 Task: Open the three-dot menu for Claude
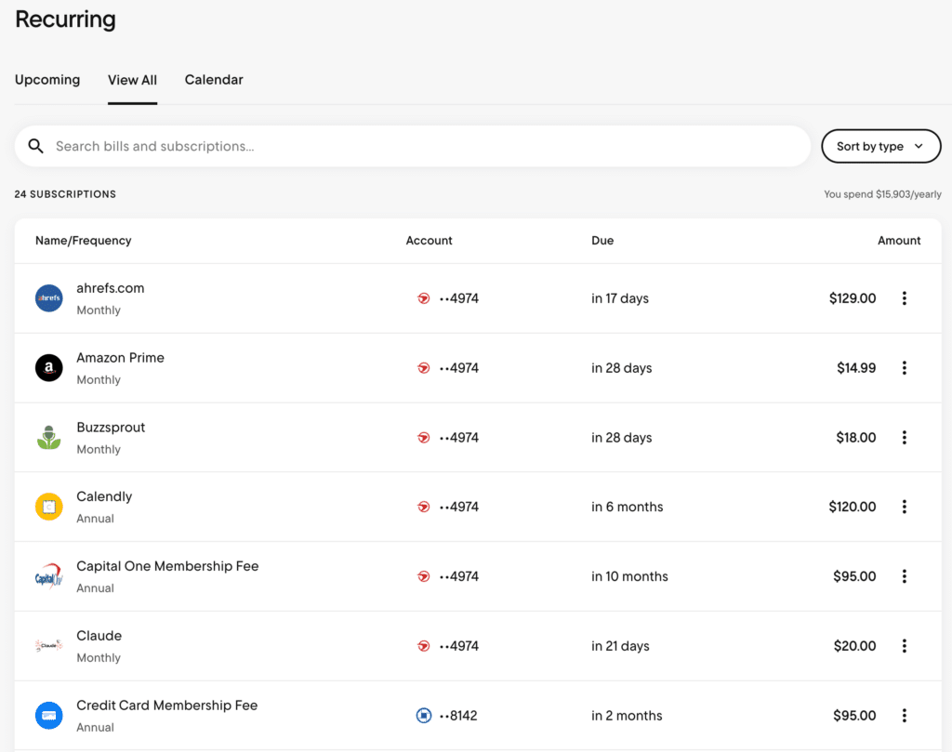click(x=904, y=646)
